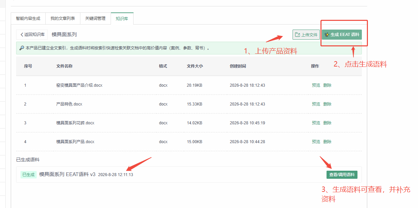Delete the 产品特色.docx row
The width and height of the screenshot is (418, 208).
327,104
